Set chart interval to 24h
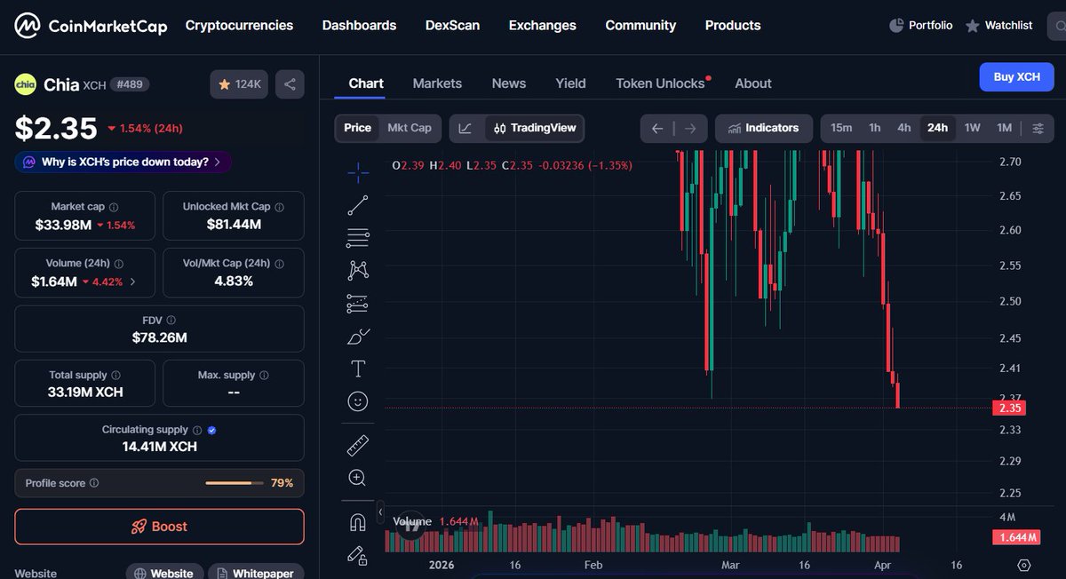1066x579 pixels. (937, 128)
